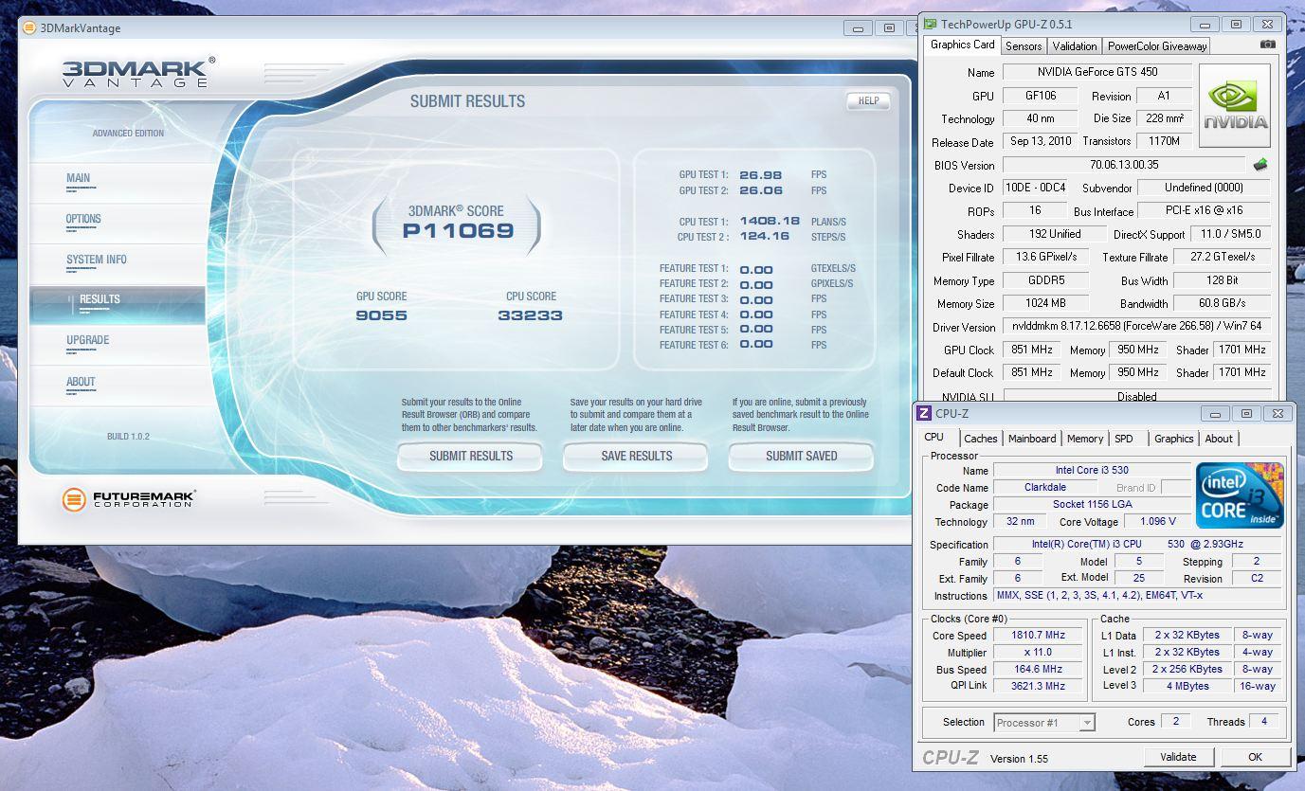Click the Memory Type field GDDR5
1305x791 pixels.
pyautogui.click(x=1045, y=280)
